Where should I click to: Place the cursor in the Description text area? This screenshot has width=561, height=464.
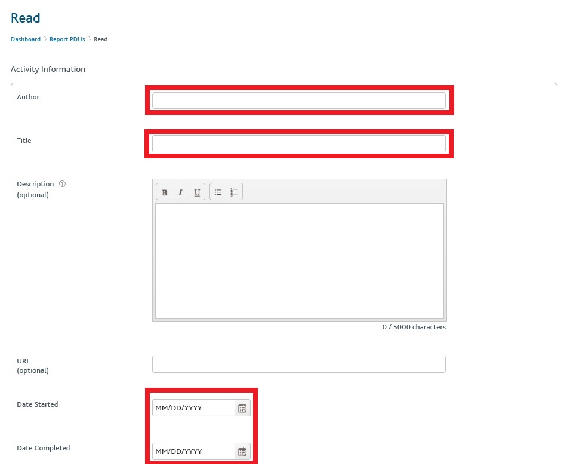coord(300,261)
